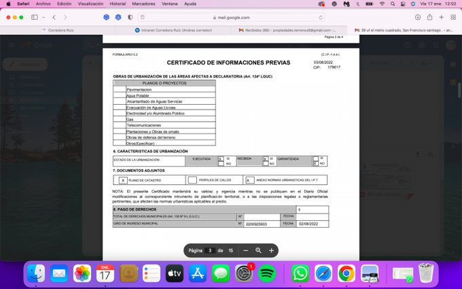The image size is (462, 289).
Task: Open App Store from the Dock
Action: [198, 273]
